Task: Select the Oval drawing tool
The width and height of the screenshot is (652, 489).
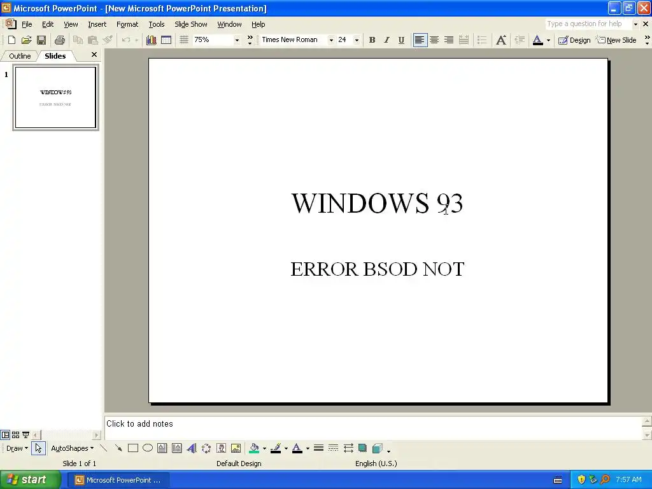Action: coord(148,448)
